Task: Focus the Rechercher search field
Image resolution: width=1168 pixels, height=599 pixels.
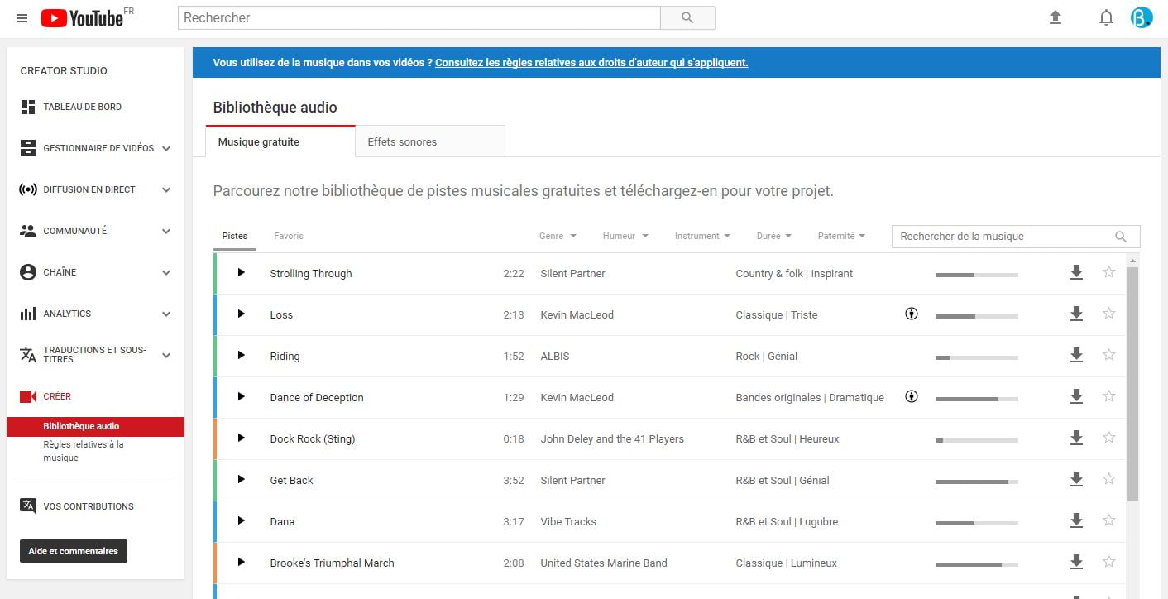Action: pyautogui.click(x=419, y=17)
